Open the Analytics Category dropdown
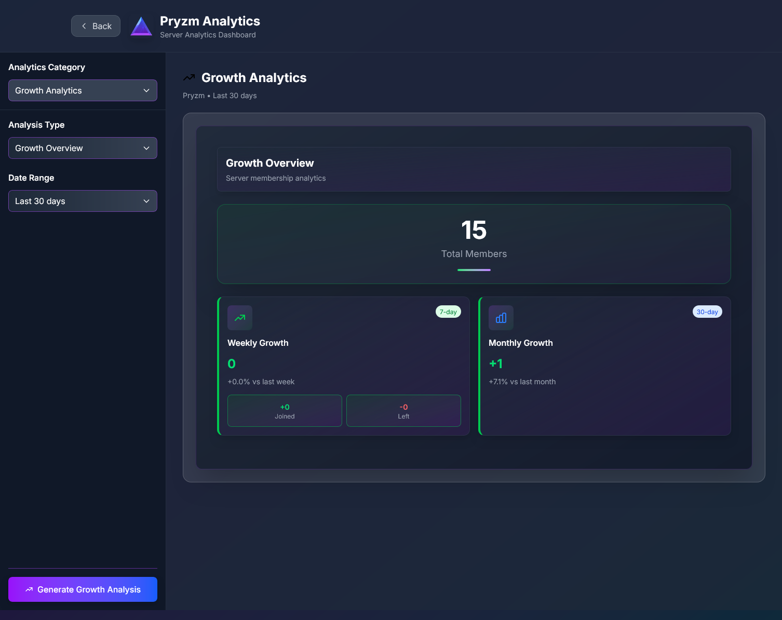This screenshot has height=620, width=782. point(83,90)
